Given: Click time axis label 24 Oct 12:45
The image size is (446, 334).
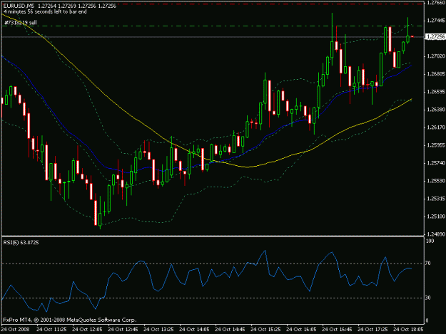Looking at the screenshot, I should click(x=123, y=330).
